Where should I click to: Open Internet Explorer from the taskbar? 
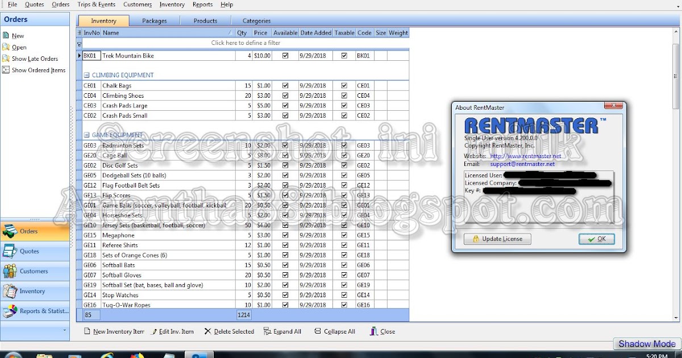tap(106, 355)
